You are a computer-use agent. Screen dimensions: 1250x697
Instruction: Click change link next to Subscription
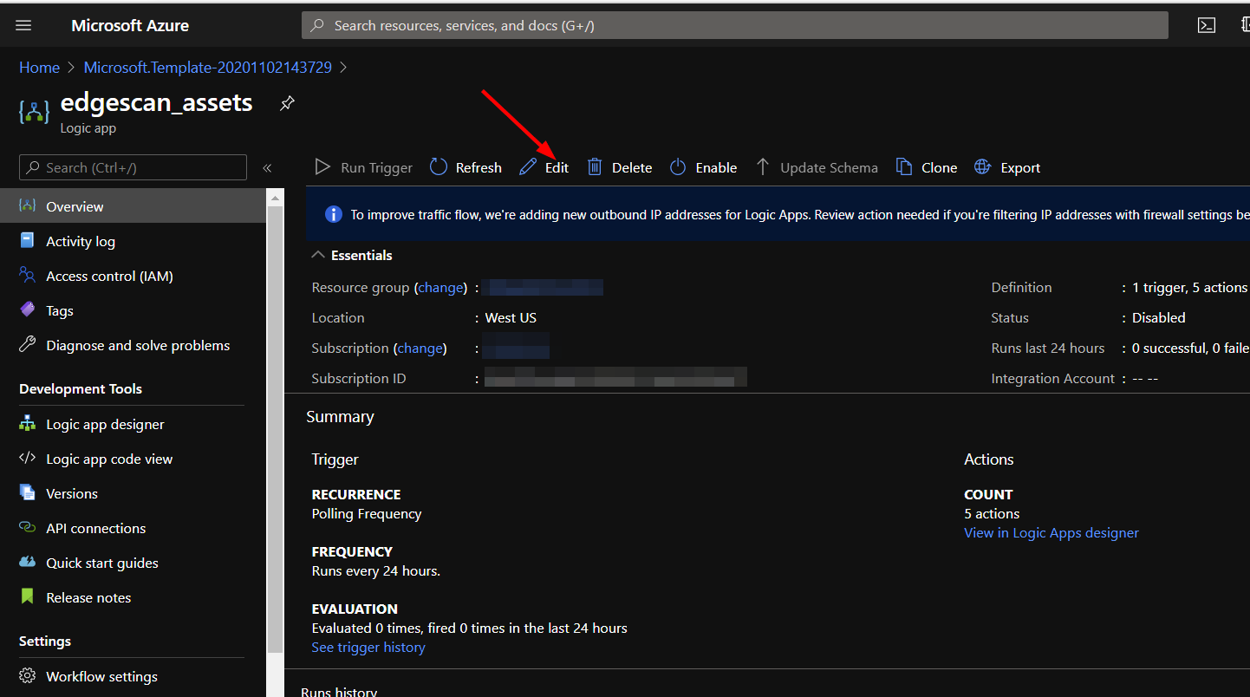point(420,348)
